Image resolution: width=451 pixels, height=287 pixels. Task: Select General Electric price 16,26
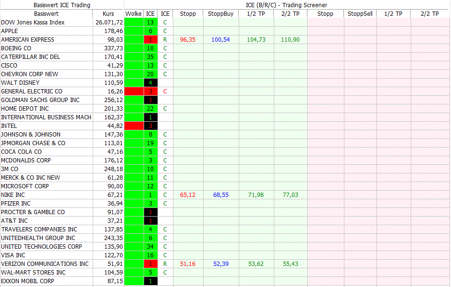[115, 91]
